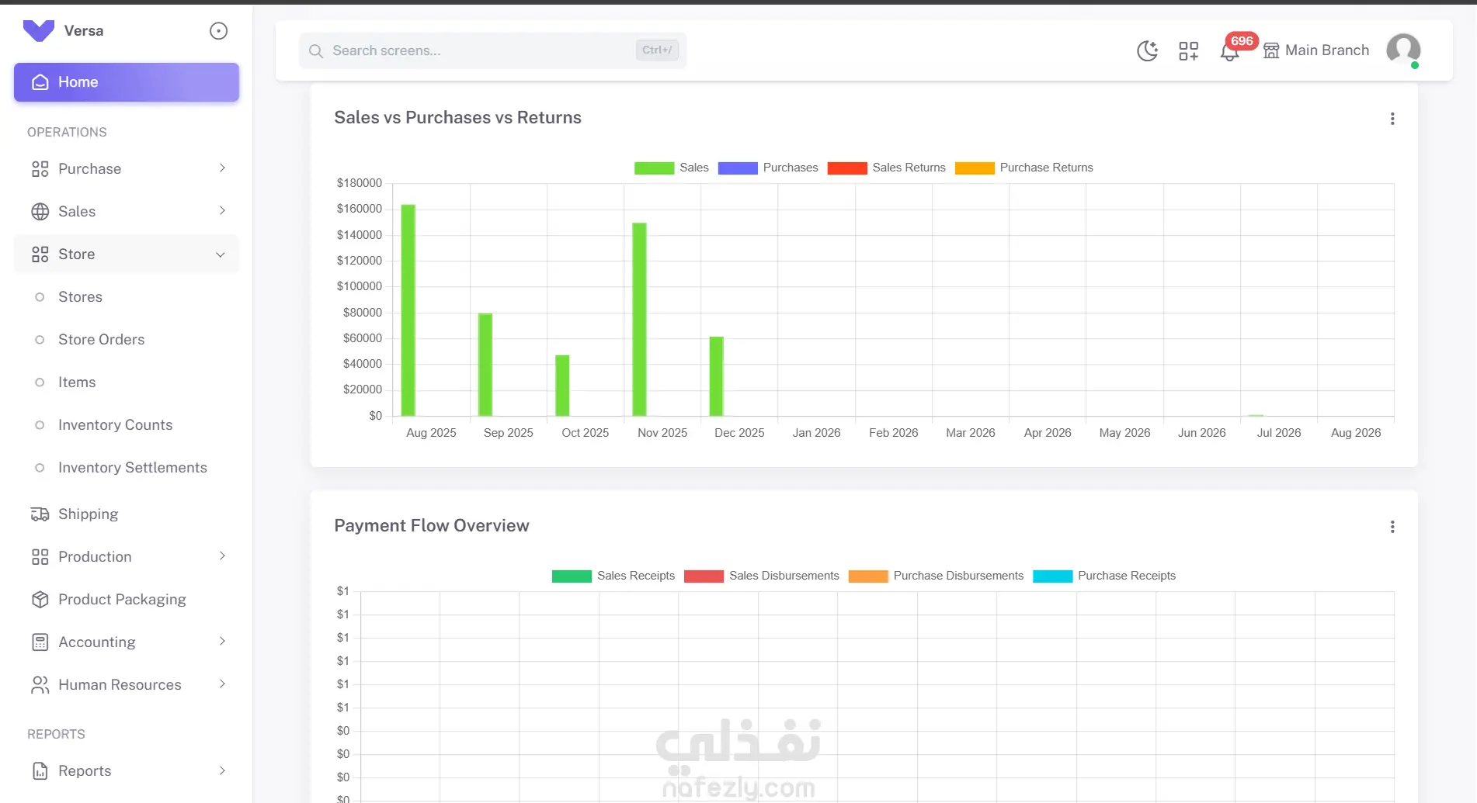
Task: Toggle the sidebar pin circle button
Action: (219, 31)
